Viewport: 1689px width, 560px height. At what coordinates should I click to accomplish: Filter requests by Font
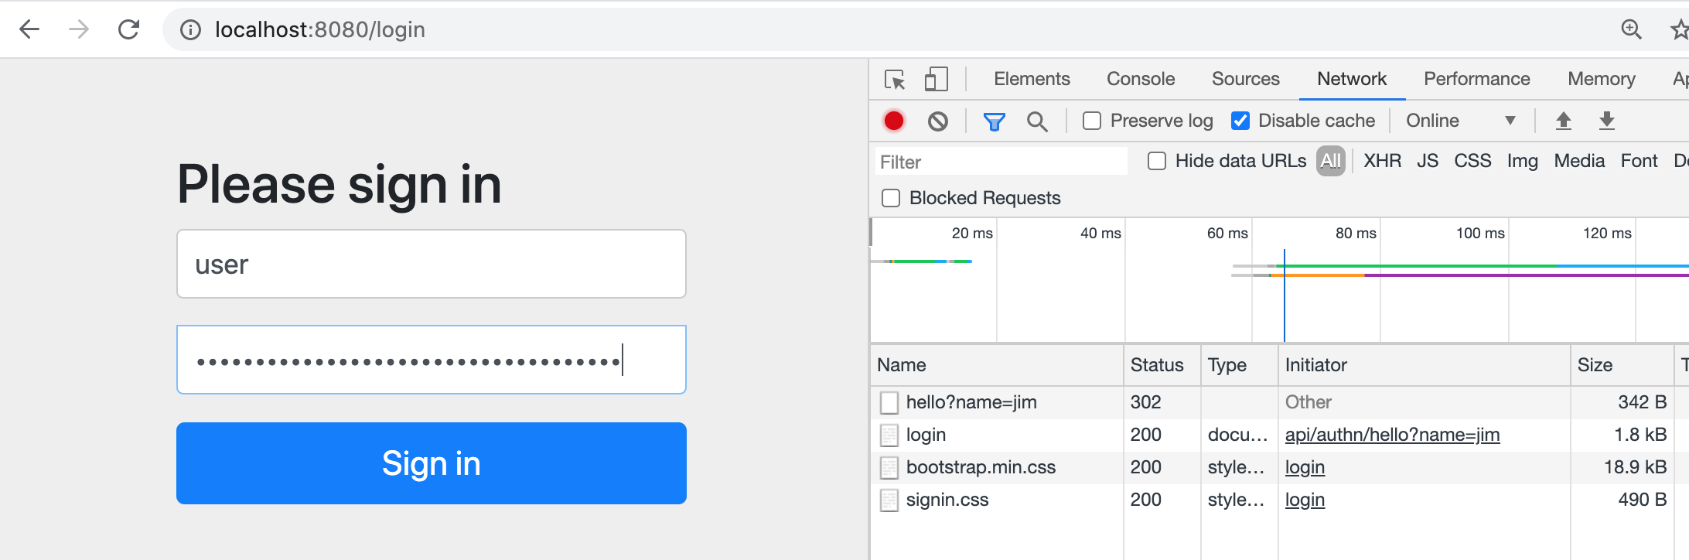coord(1639,161)
